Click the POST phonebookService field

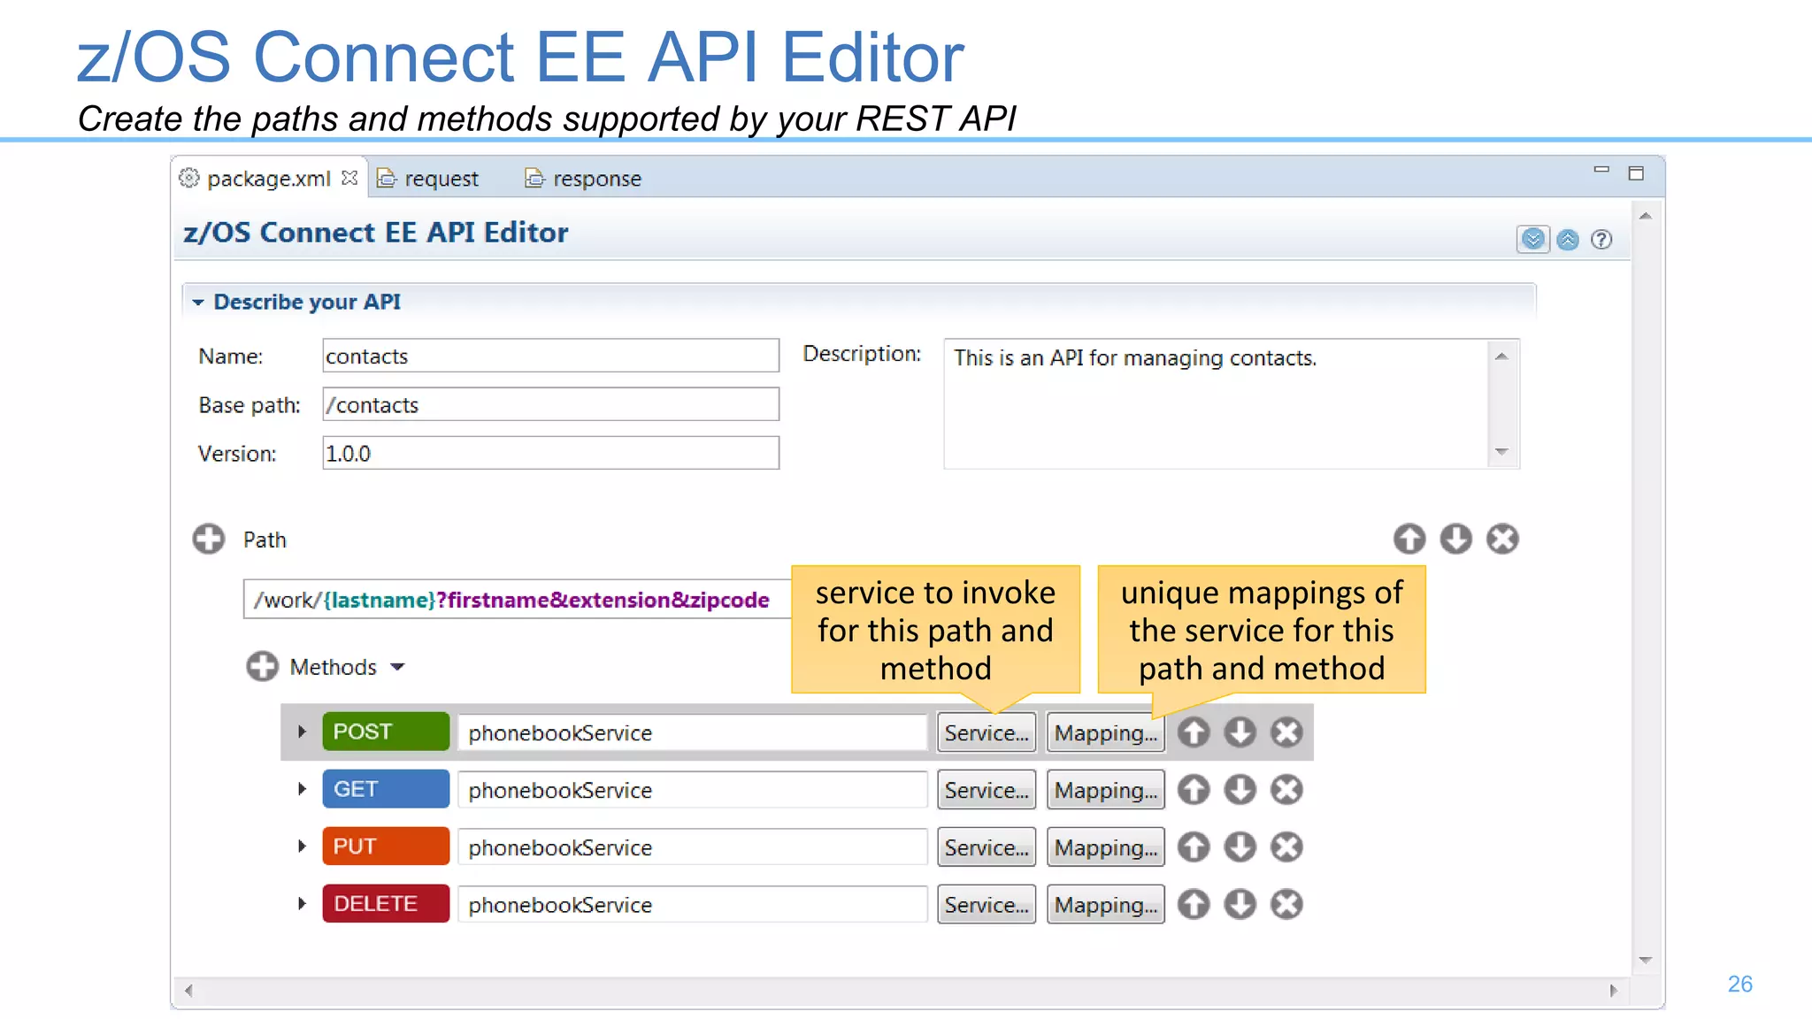[693, 732]
